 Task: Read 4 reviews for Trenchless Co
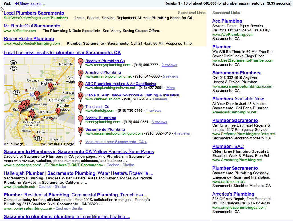click(153, 111)
